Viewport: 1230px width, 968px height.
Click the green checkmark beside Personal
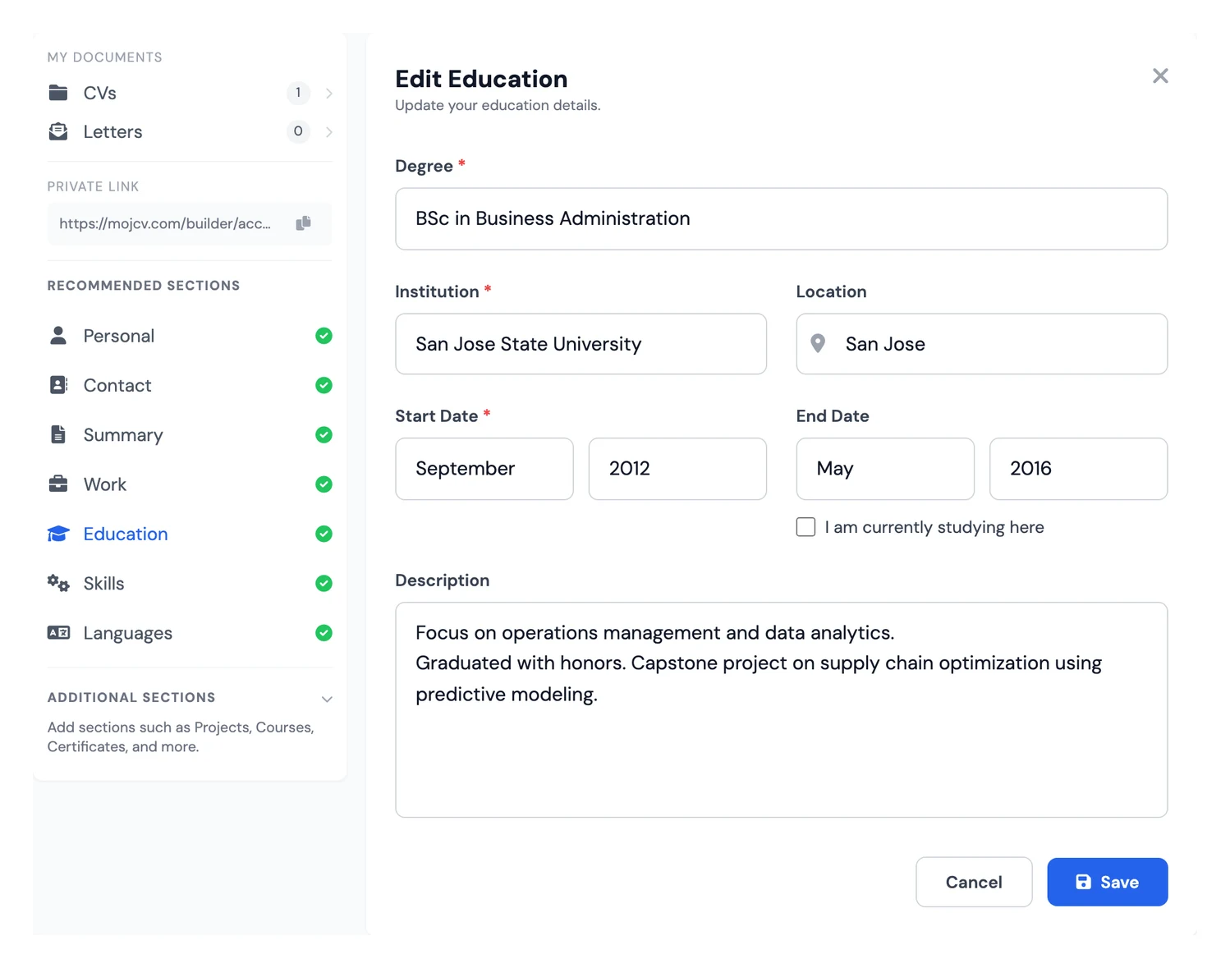pyautogui.click(x=324, y=336)
